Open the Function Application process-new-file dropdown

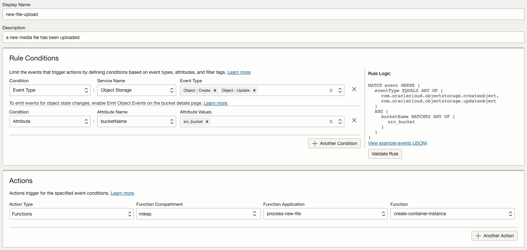pos(325,214)
